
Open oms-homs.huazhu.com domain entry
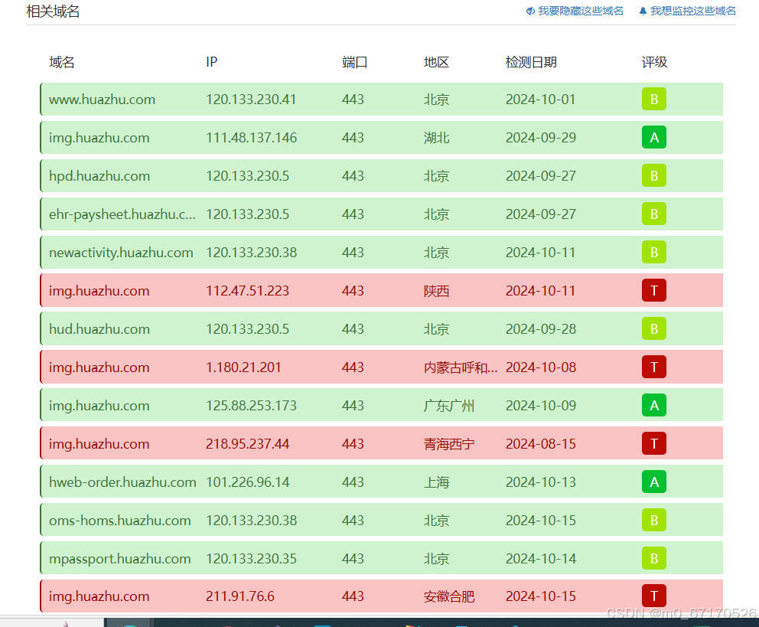pos(120,520)
